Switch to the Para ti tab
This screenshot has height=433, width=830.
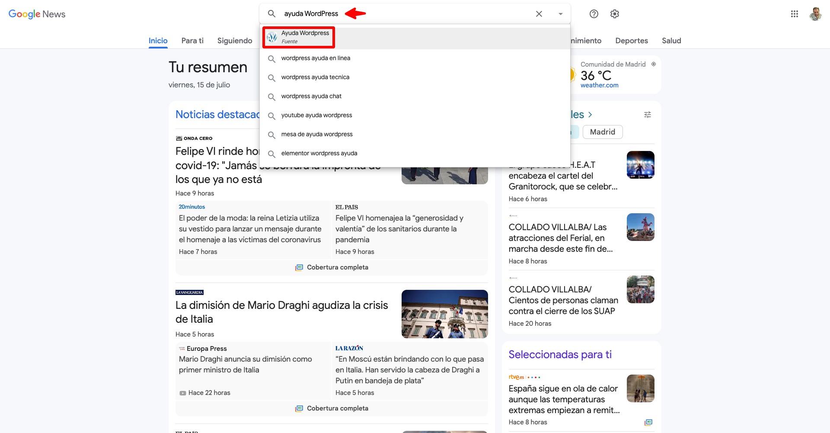tap(192, 41)
